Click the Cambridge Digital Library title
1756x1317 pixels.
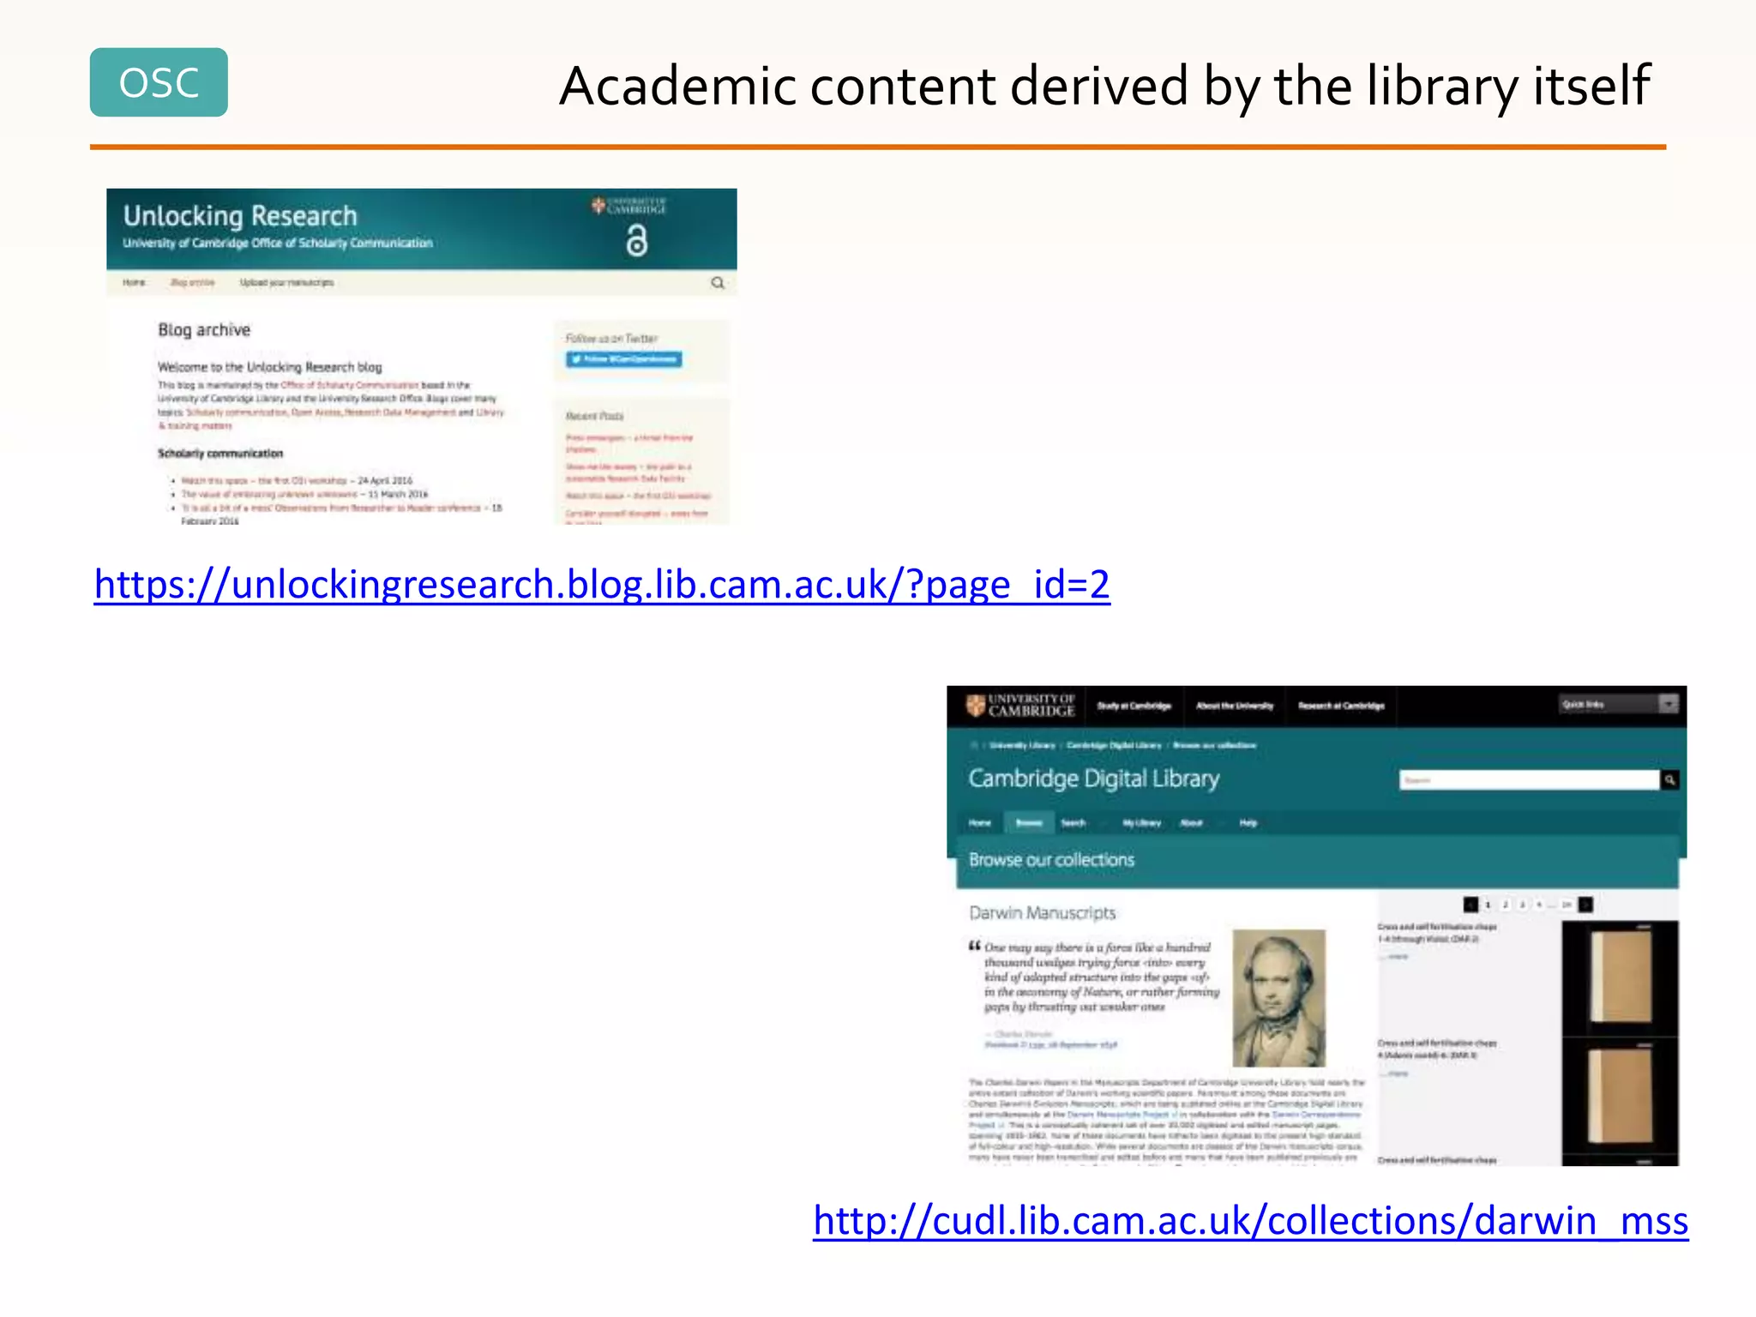pos(1094,779)
